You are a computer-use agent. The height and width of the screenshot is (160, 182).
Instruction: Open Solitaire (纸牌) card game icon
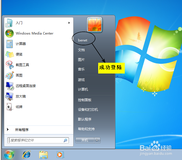coord(9,107)
